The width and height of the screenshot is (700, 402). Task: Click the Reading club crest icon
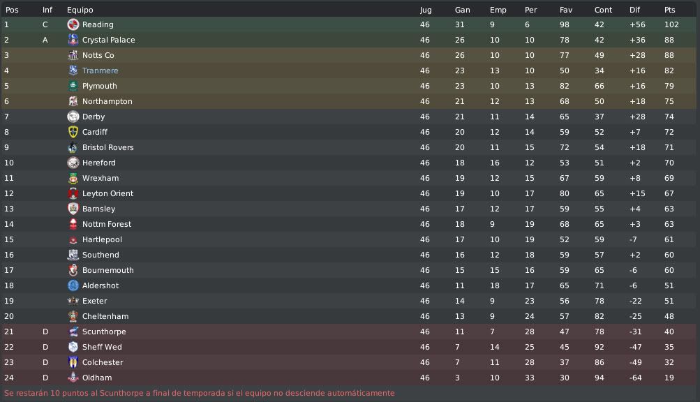click(73, 24)
